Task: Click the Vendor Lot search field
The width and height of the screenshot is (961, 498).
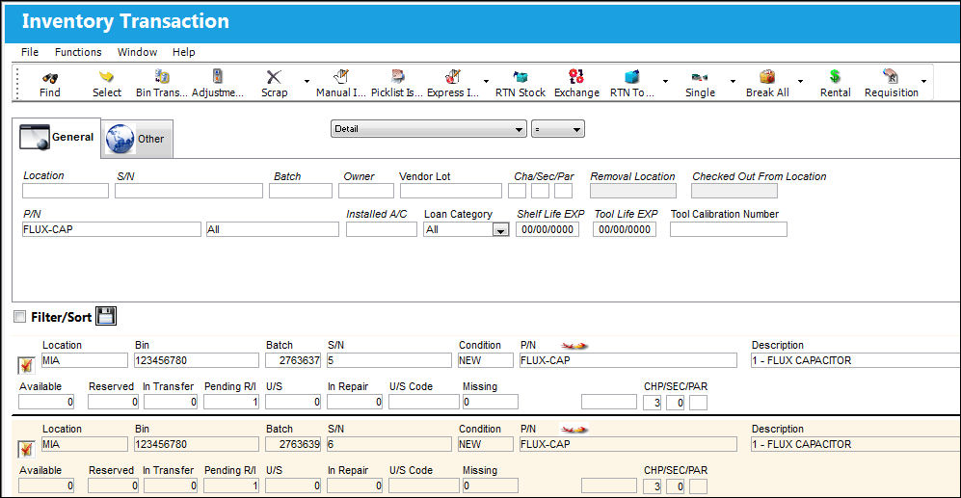Action: click(451, 191)
